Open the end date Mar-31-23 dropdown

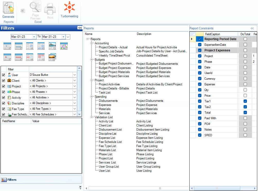click(63, 37)
